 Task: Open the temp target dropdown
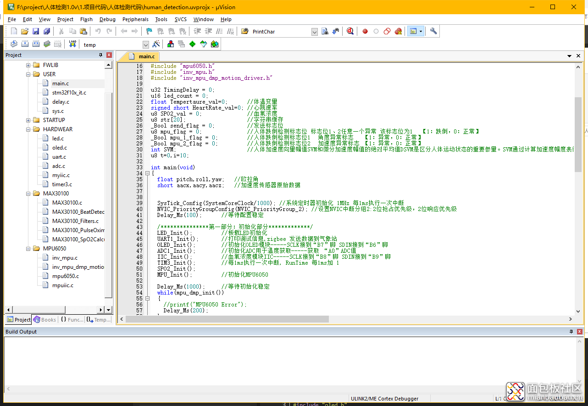pos(146,44)
